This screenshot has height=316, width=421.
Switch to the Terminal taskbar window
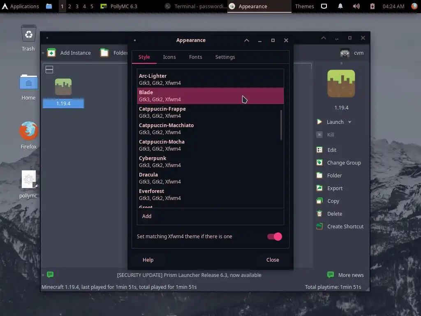pos(195,6)
